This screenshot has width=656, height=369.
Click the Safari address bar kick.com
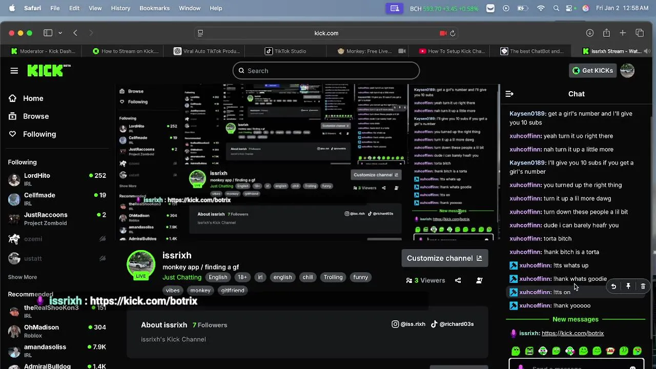(x=326, y=33)
